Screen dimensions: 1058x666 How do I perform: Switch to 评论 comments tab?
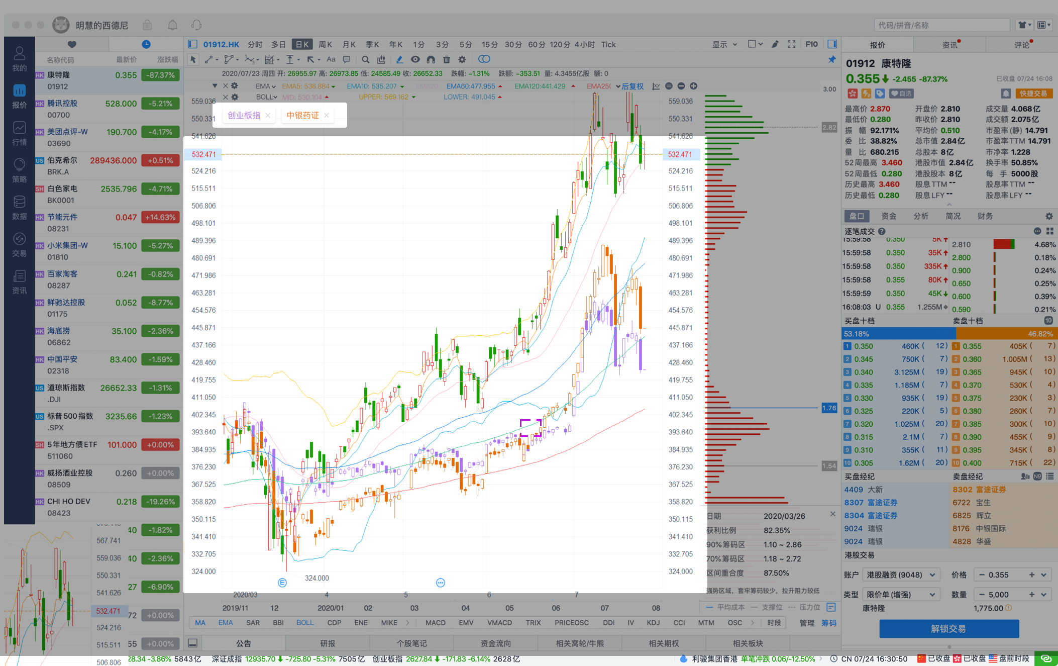click(1022, 45)
